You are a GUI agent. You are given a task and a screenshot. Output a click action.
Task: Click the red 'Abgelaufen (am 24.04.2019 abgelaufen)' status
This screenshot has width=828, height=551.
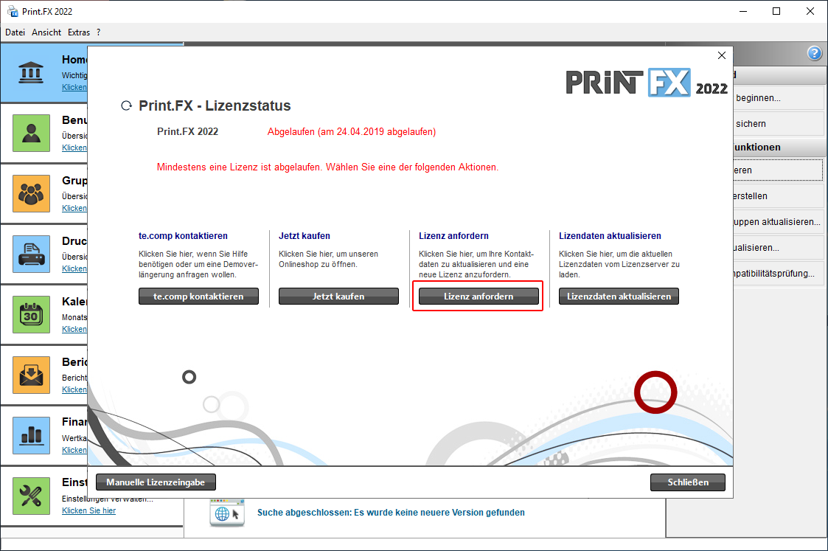click(352, 131)
